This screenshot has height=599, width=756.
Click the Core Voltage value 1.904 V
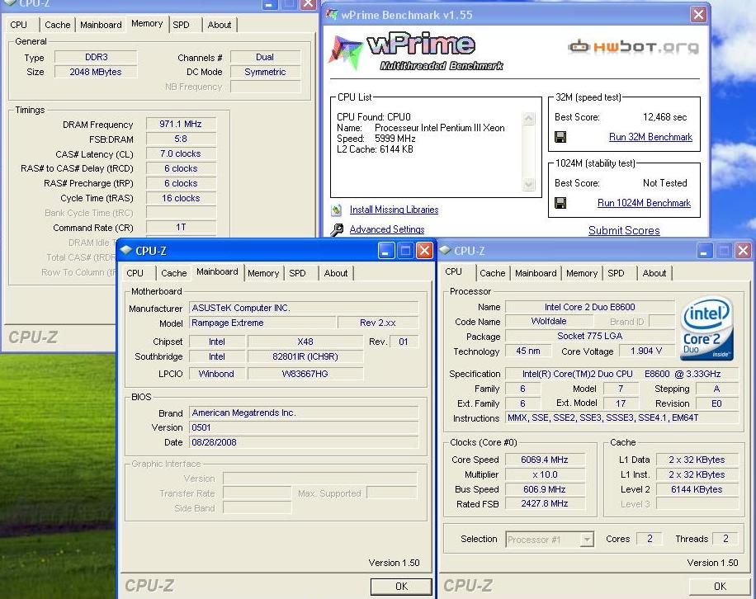tap(646, 351)
